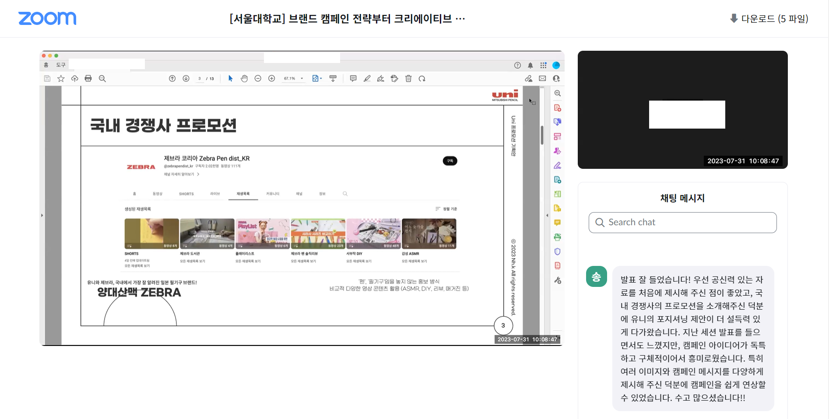Screen dimensions: 829x419
Task: Click the black 구독 subscribe button
Action: click(x=450, y=161)
